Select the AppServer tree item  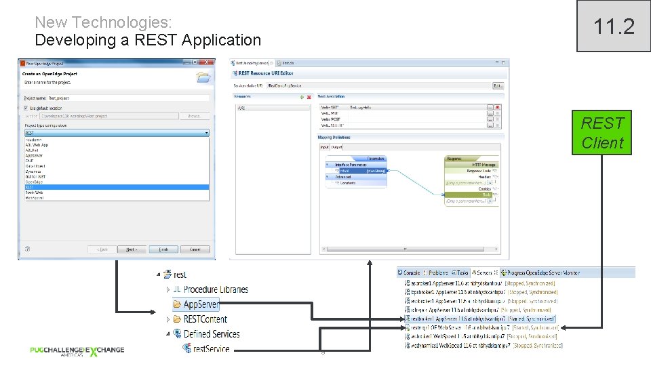195,304
